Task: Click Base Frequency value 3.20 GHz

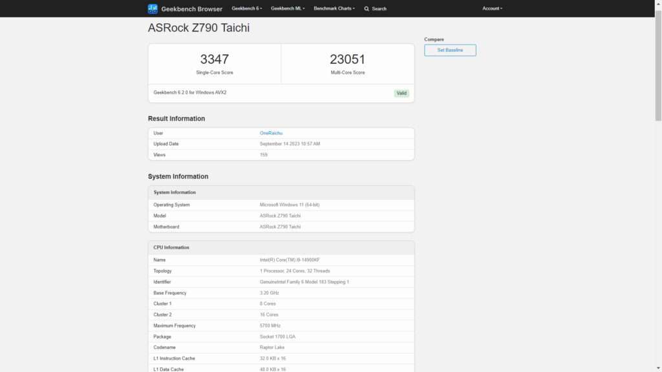Action: click(269, 293)
